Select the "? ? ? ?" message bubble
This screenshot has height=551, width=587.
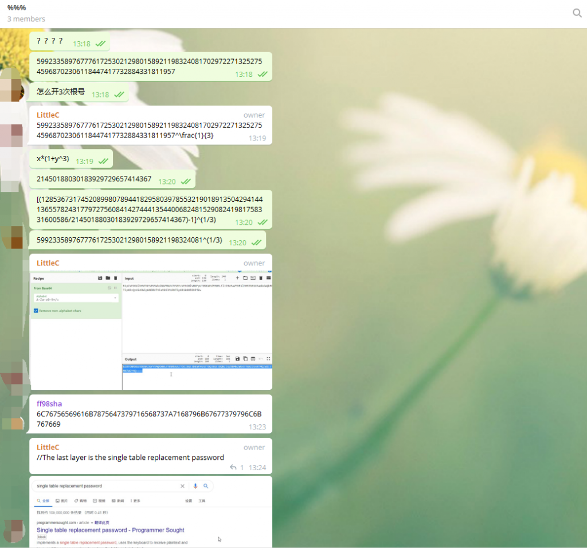pos(69,41)
